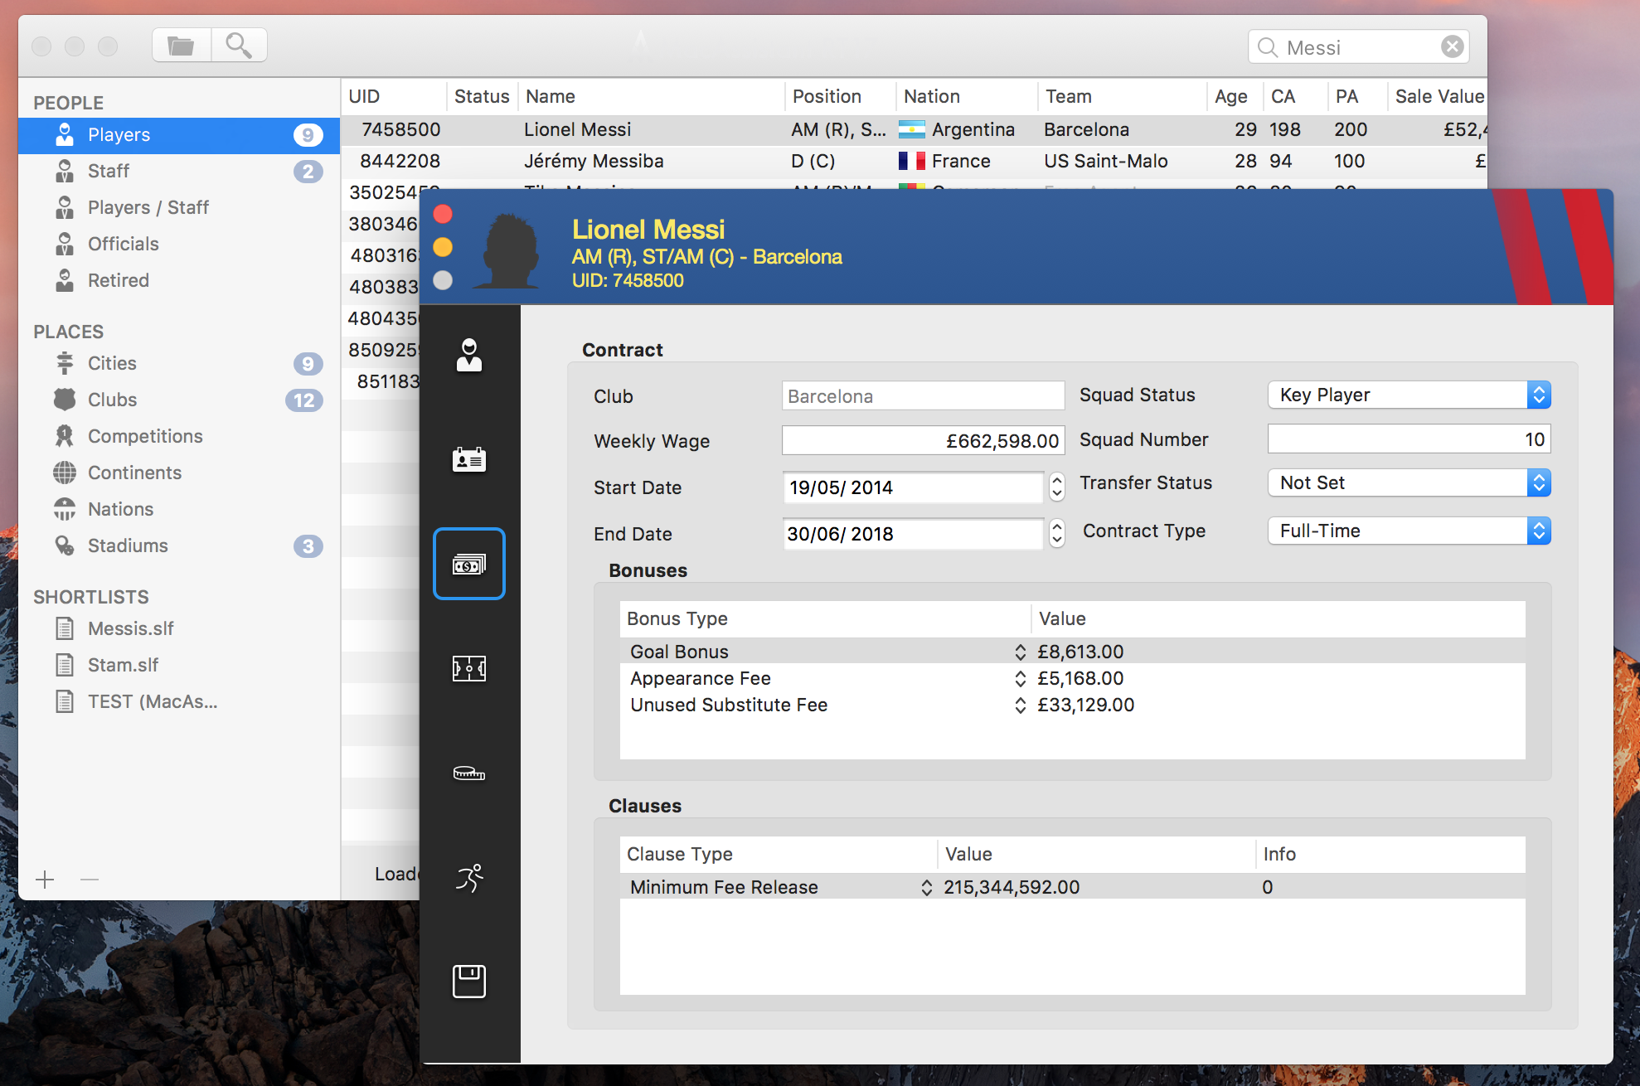The height and width of the screenshot is (1086, 1640).
Task: Sort by the PA column header
Action: coord(1358,97)
